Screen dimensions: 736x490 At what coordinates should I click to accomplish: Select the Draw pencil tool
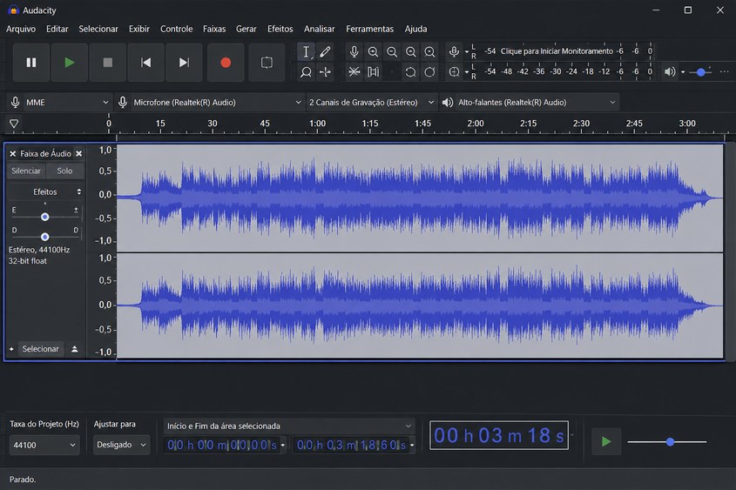click(325, 51)
